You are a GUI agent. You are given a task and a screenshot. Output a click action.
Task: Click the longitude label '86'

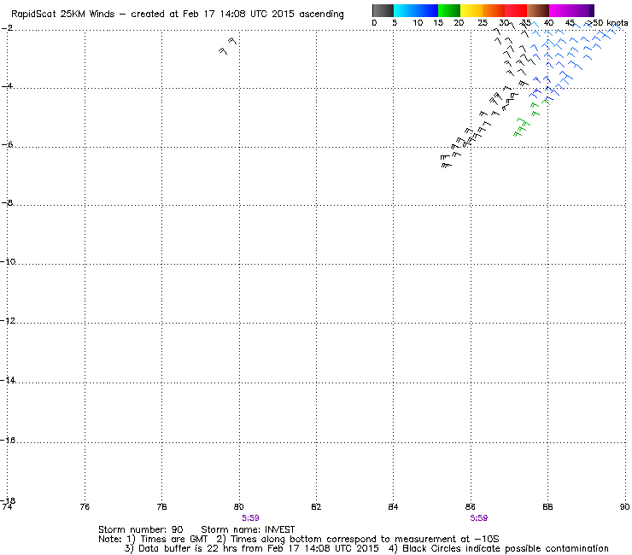[x=470, y=506]
